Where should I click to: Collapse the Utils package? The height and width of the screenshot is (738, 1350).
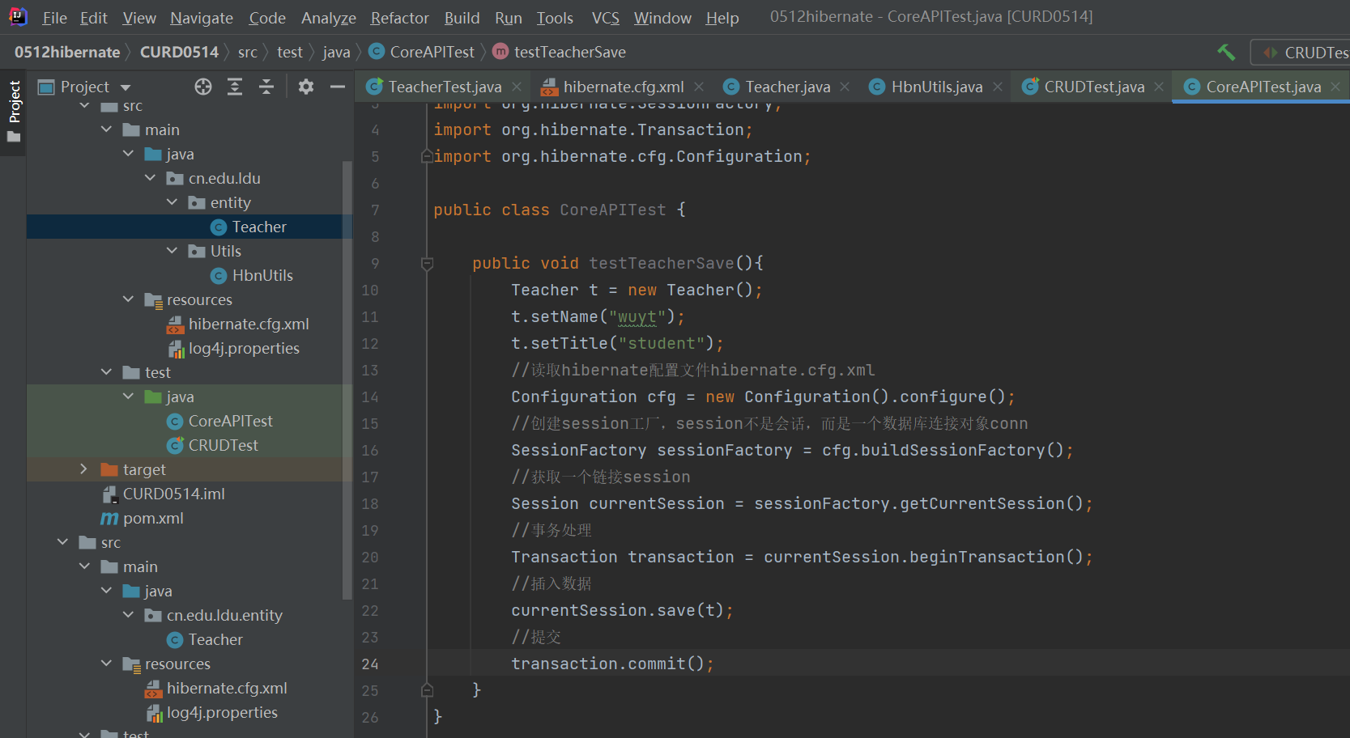click(x=172, y=251)
